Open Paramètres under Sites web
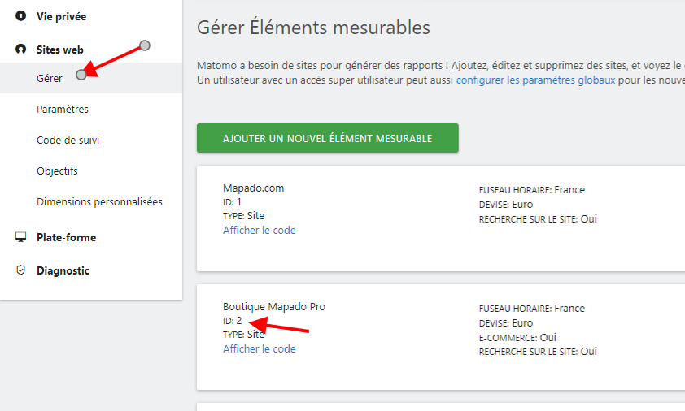 [x=63, y=109]
